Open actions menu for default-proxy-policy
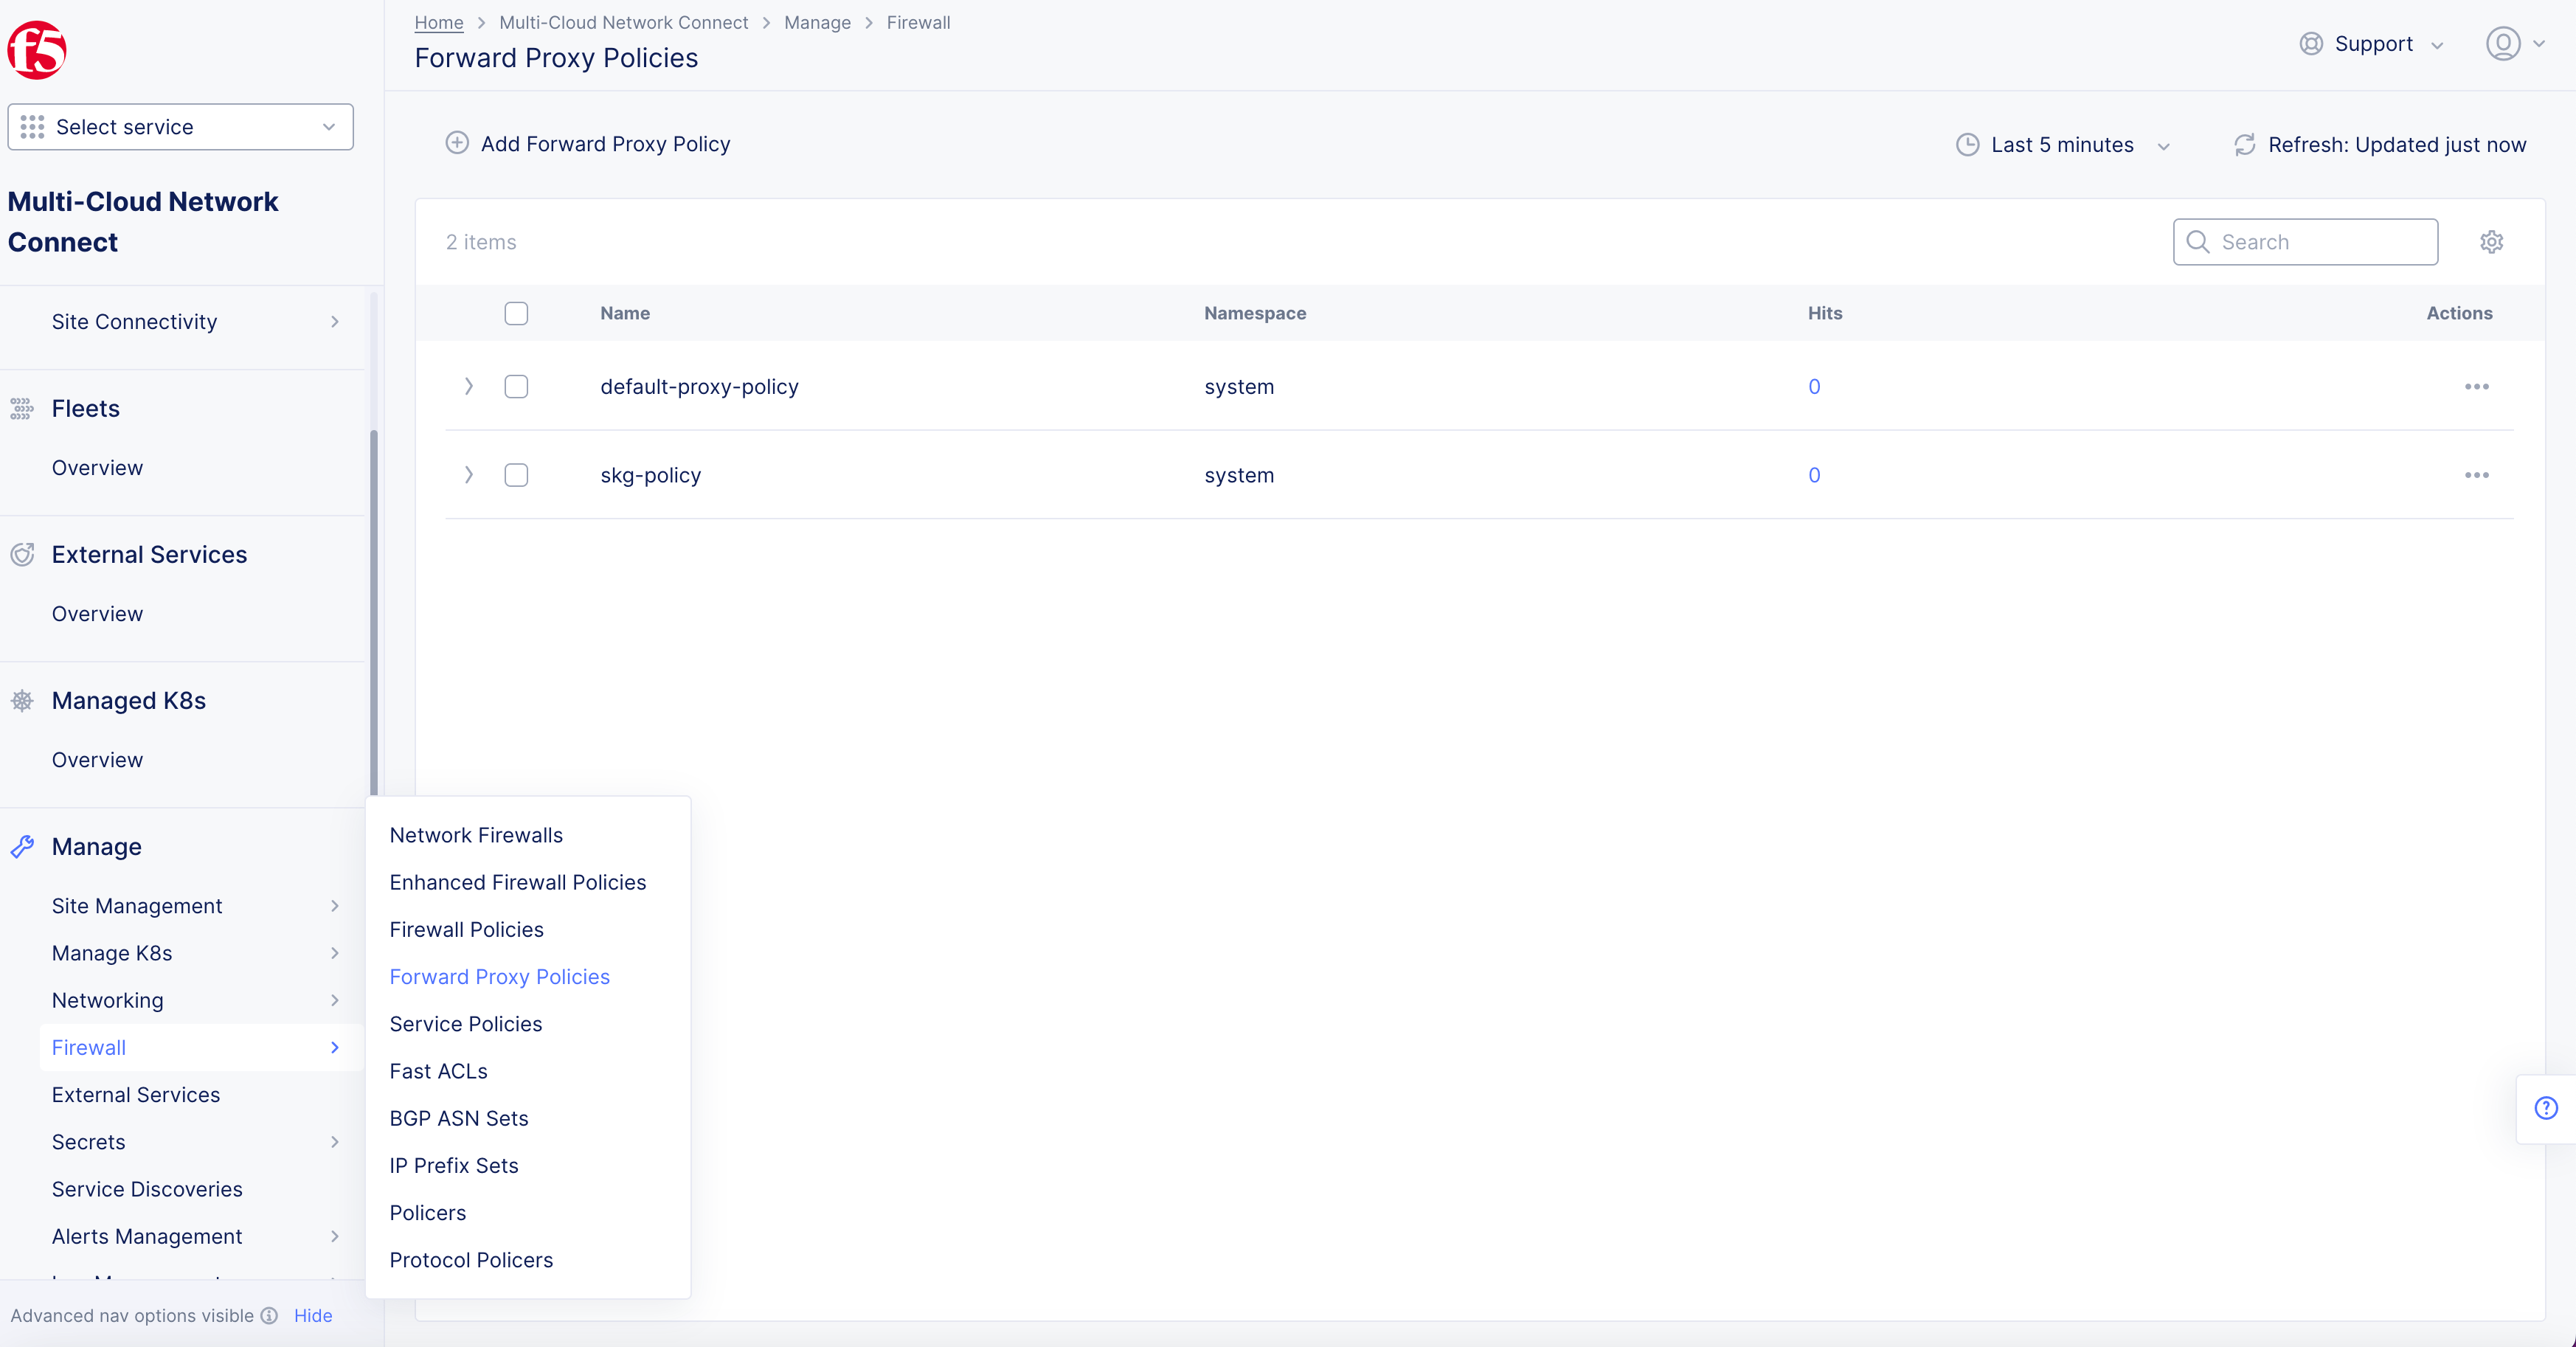The image size is (2576, 1347). click(x=2476, y=387)
